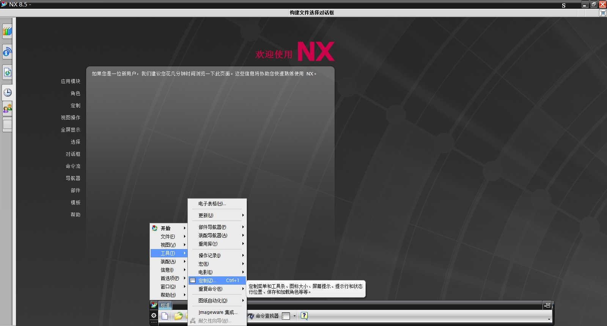
Task: Open the 角色 welcome page link
Action: 75,93
